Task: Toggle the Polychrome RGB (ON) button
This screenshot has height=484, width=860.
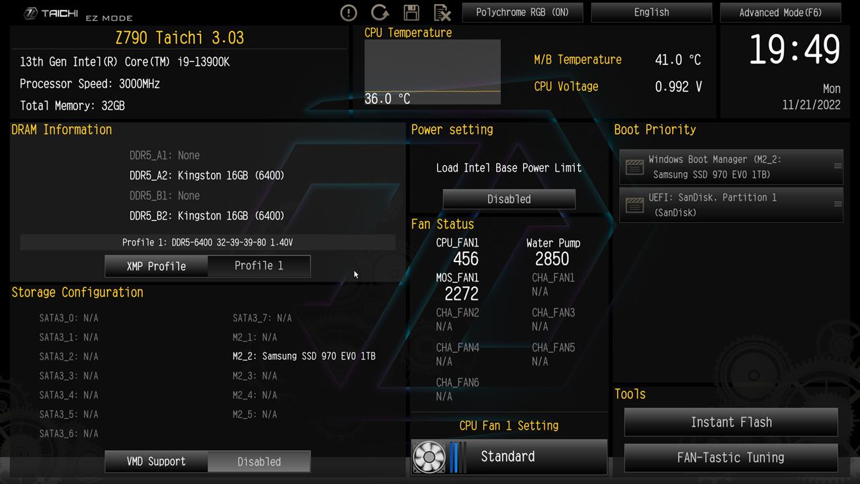Action: point(523,13)
